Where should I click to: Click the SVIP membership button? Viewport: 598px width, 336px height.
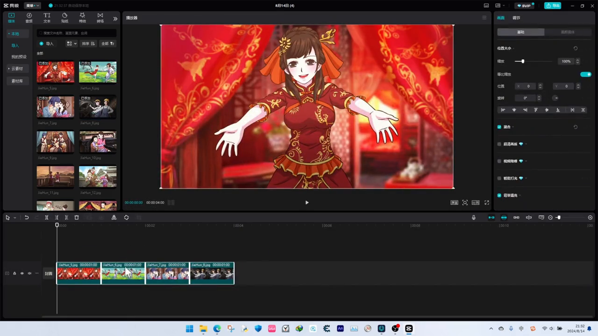click(x=524, y=6)
